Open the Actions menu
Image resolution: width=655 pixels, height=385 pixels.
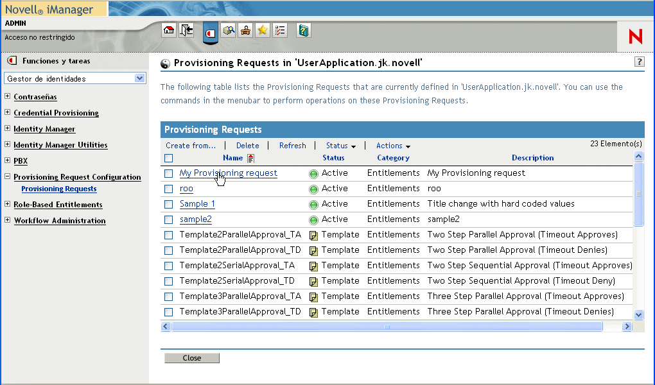[x=393, y=146]
